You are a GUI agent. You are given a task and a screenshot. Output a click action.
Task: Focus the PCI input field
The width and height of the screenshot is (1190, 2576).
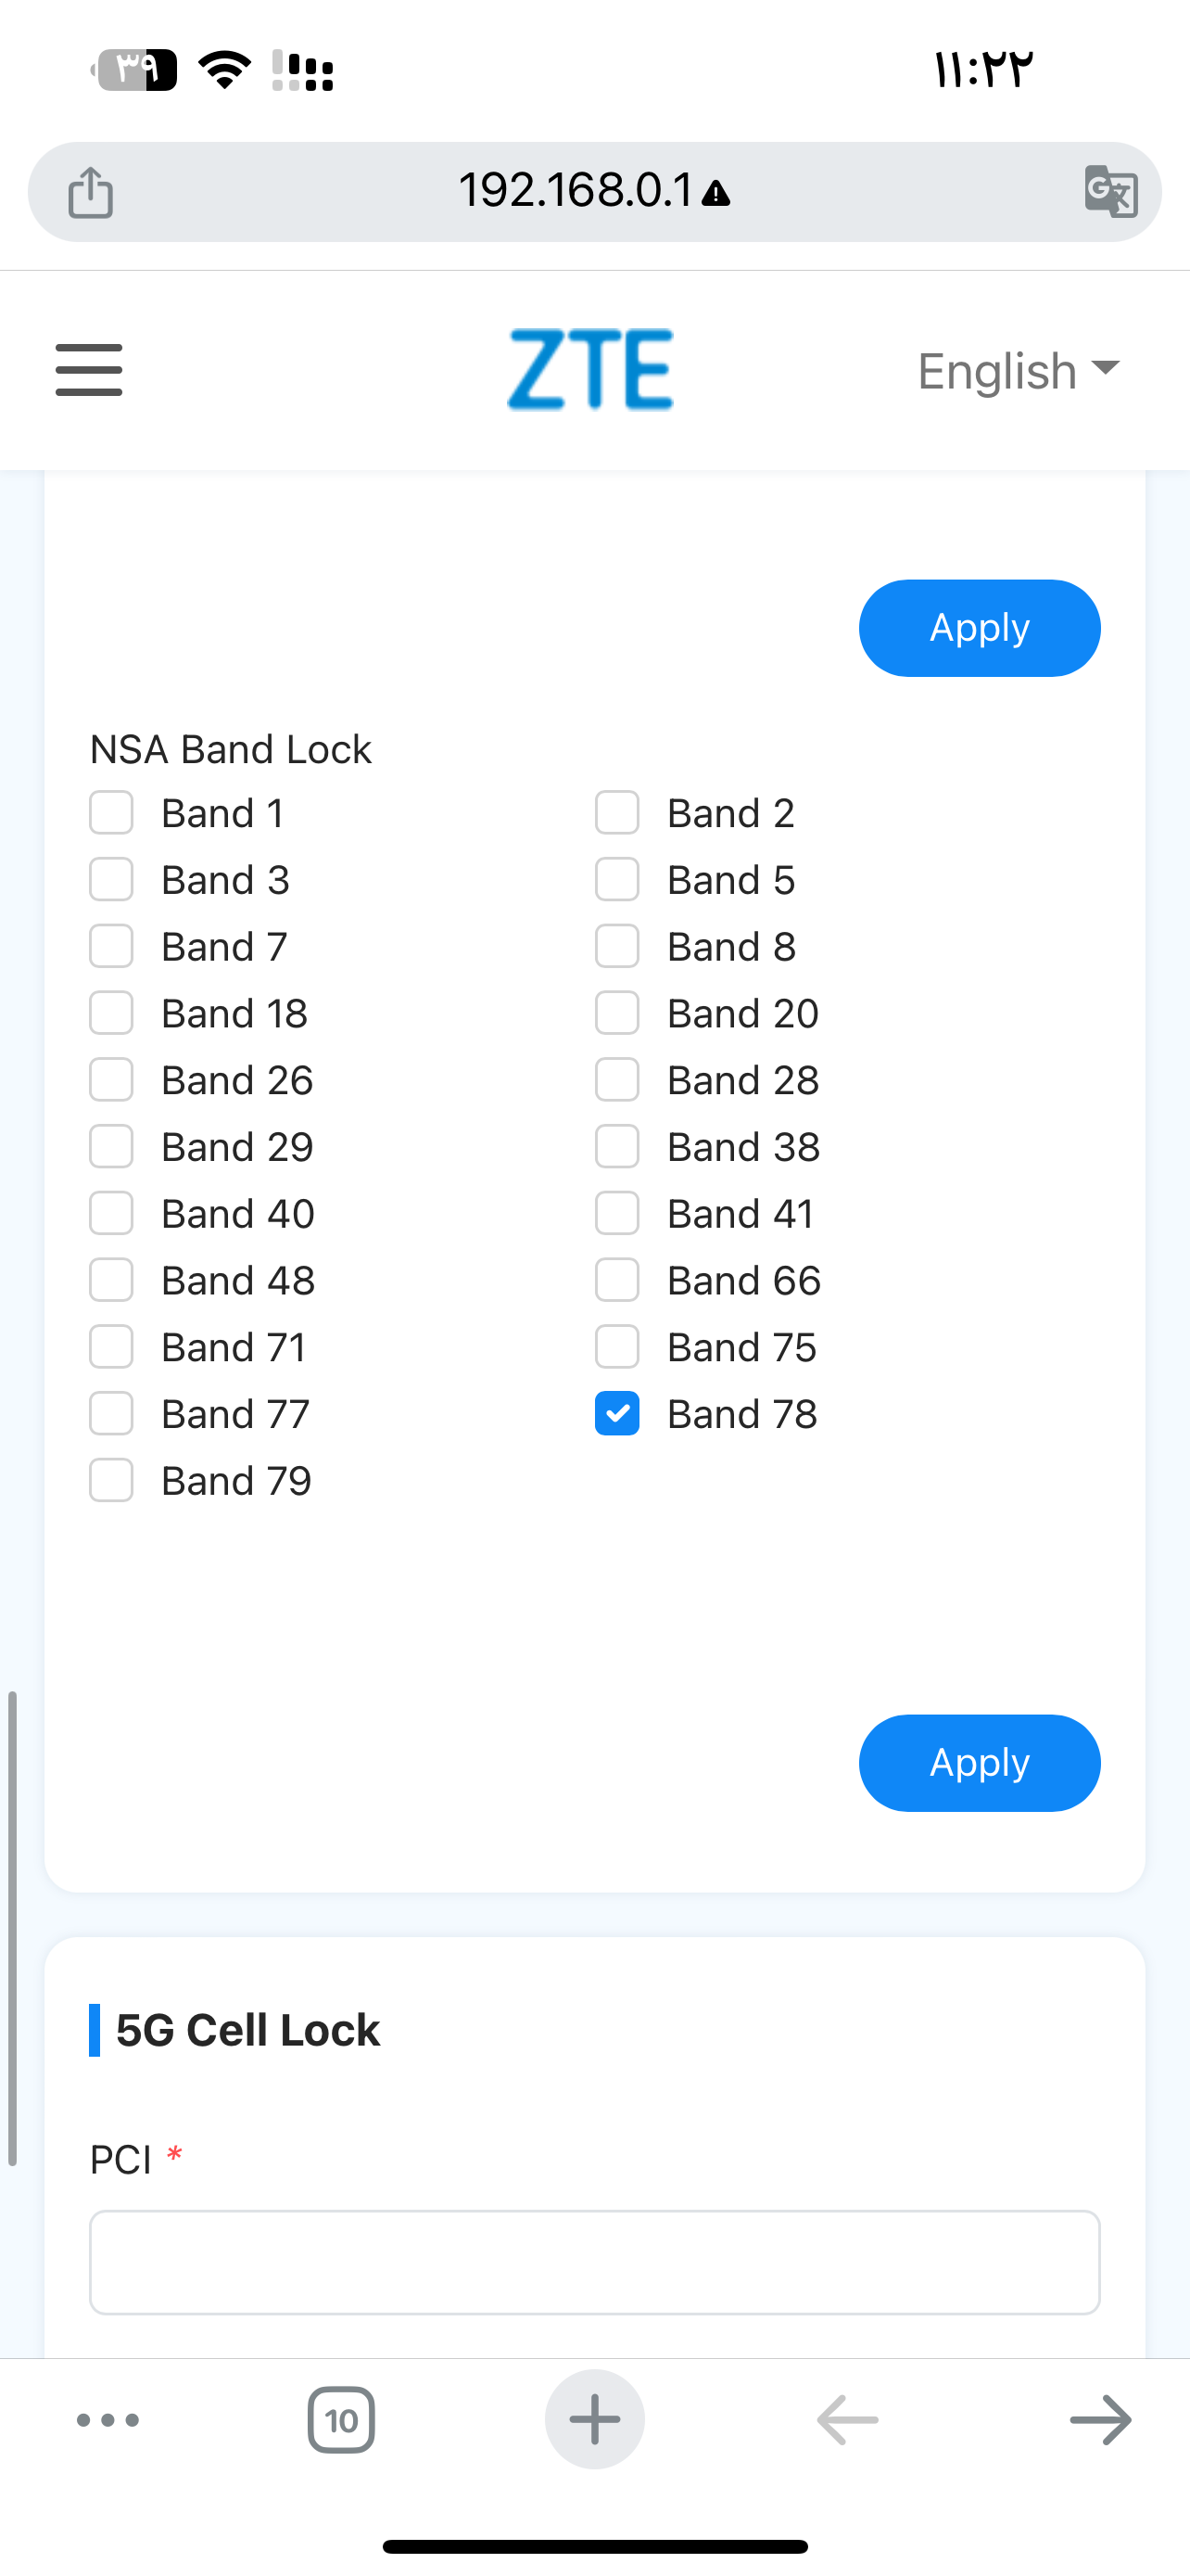click(594, 2262)
